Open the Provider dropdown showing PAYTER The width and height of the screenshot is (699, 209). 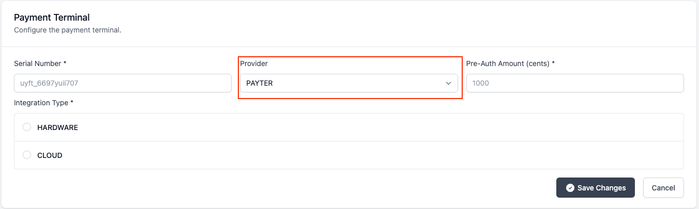click(349, 83)
